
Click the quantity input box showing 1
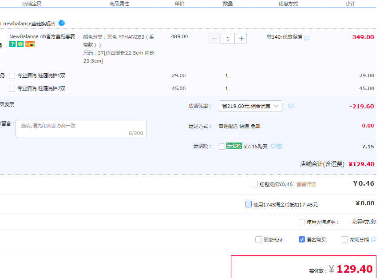pyautogui.click(x=228, y=39)
